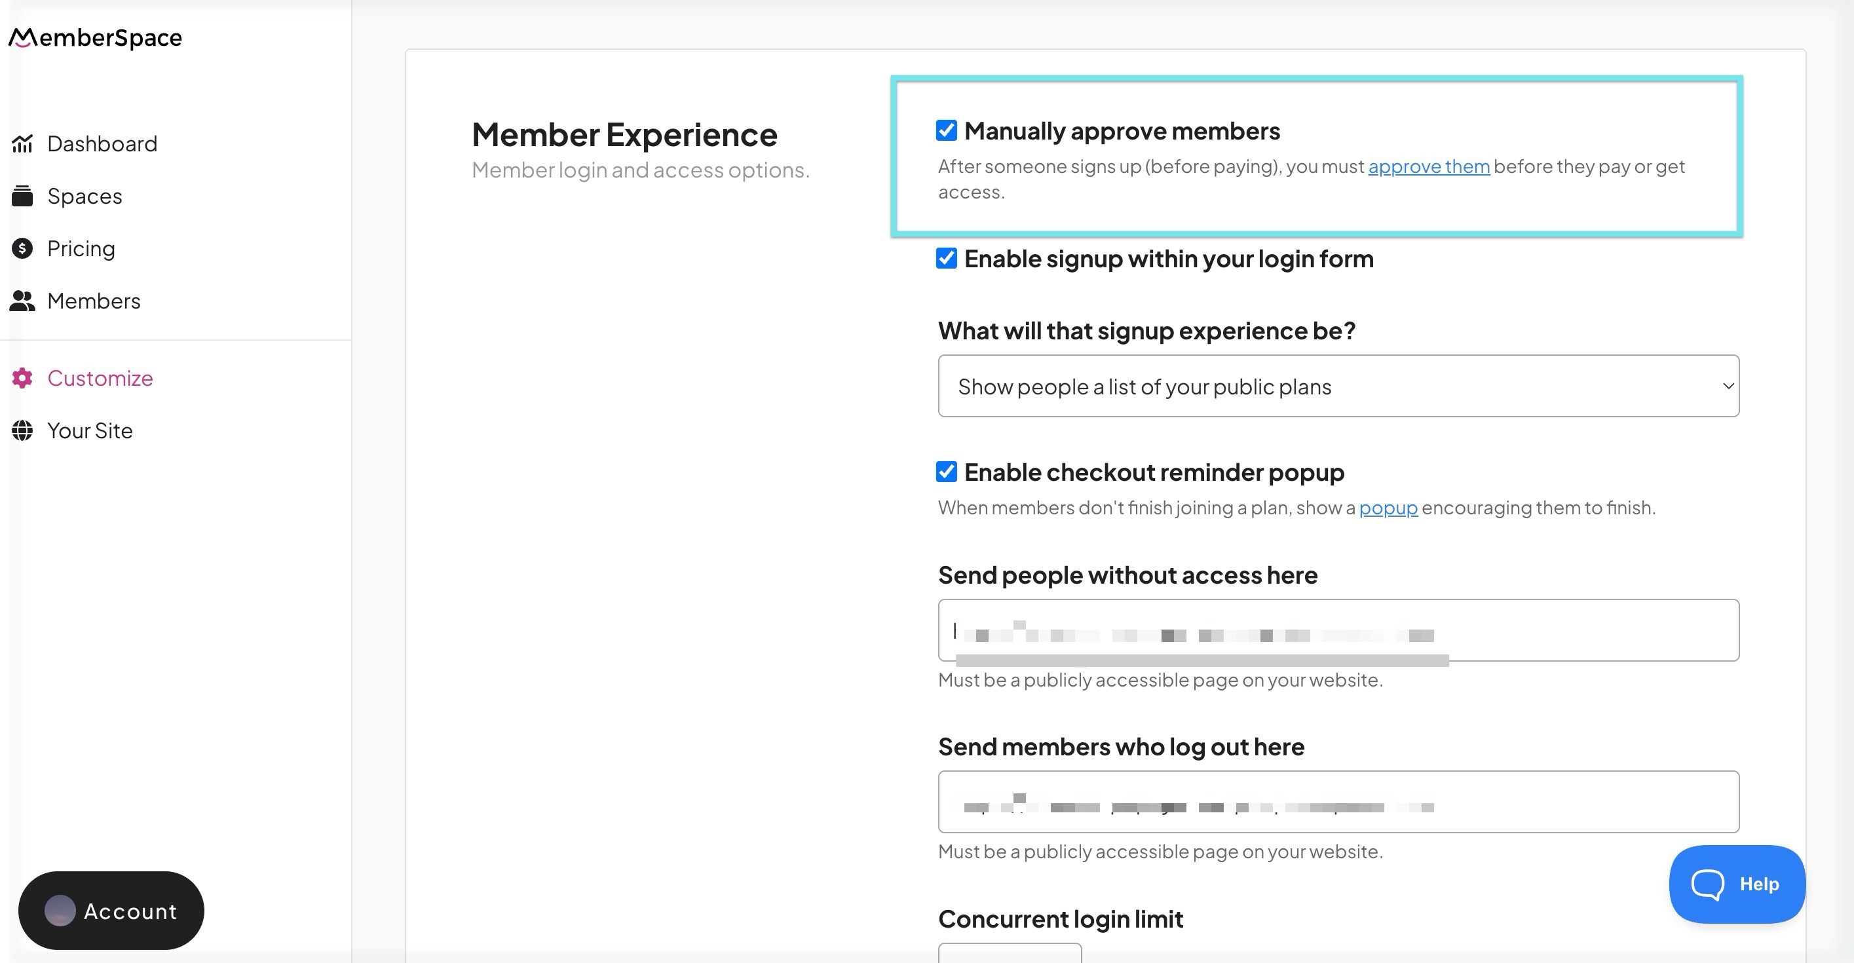
Task: Click the Pricing dollar icon
Action: coord(22,248)
